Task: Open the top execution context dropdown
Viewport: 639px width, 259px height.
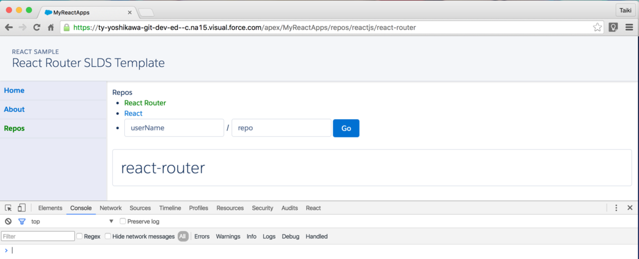Action: click(72, 221)
